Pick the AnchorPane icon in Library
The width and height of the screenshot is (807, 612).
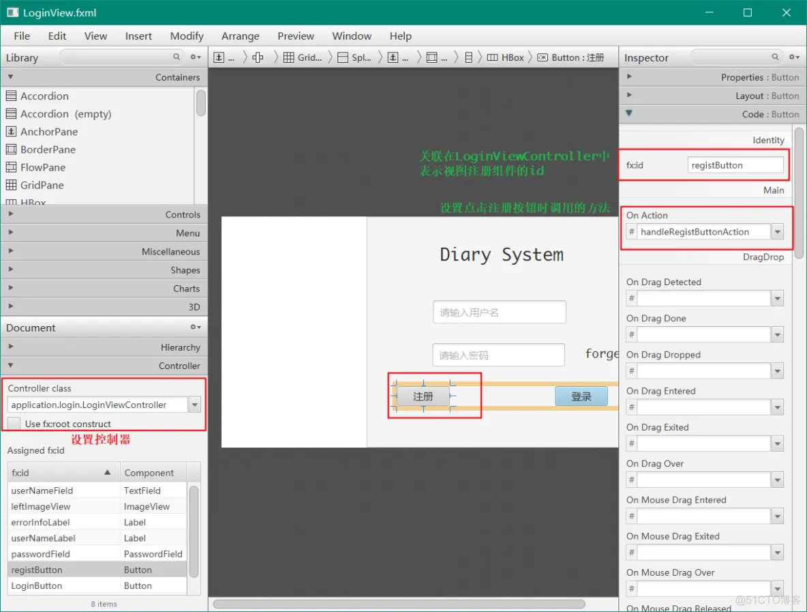(11, 132)
